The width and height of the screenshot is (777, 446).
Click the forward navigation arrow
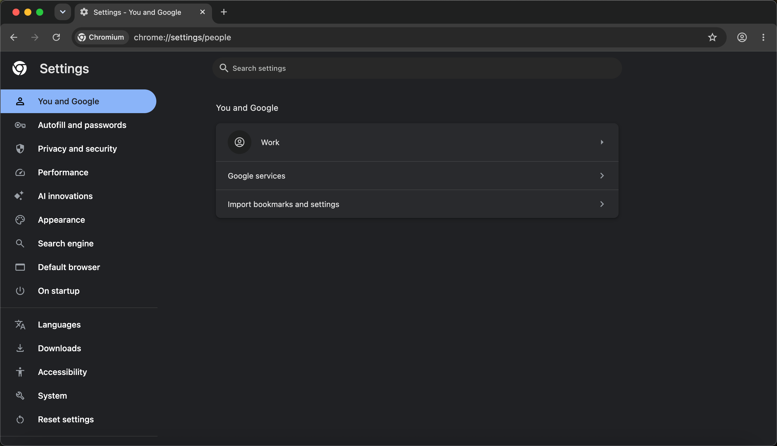35,37
